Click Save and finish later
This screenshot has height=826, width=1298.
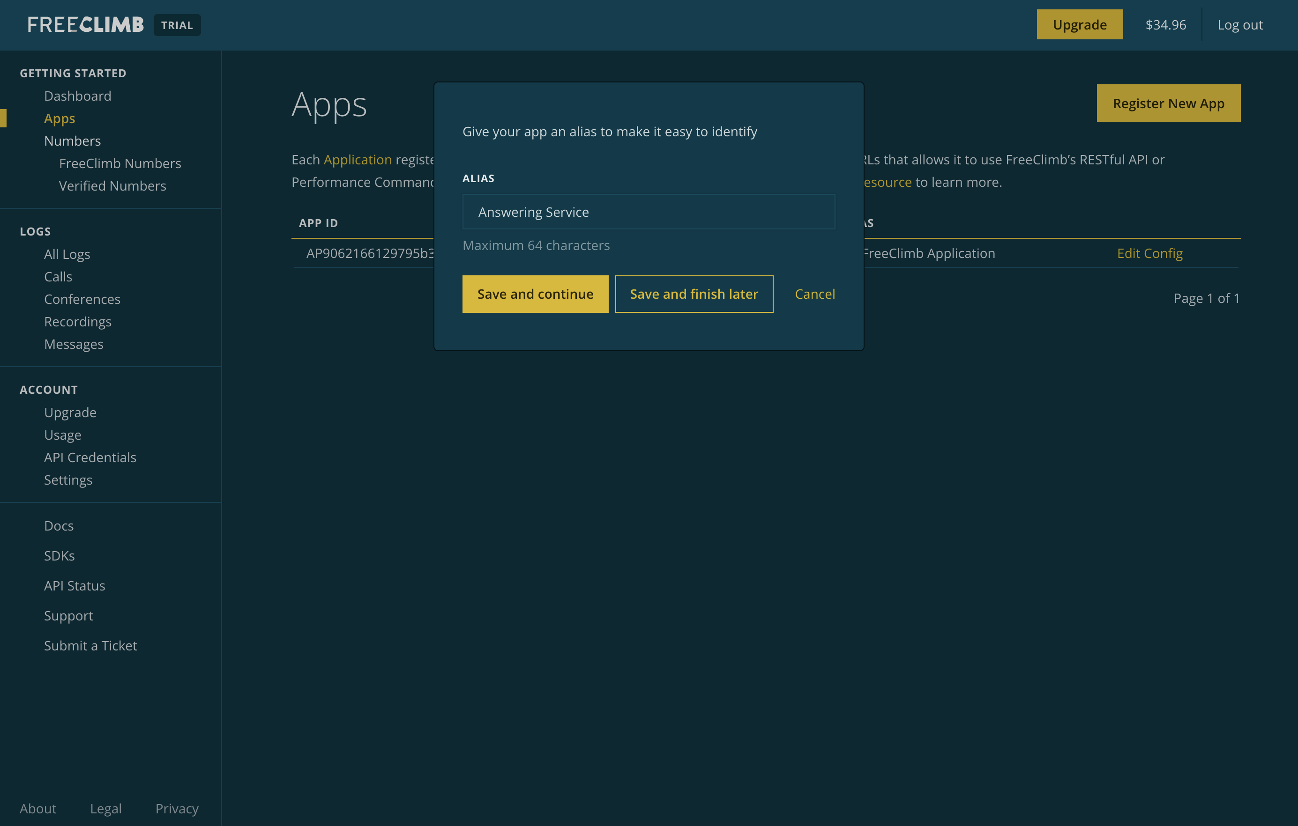point(694,294)
